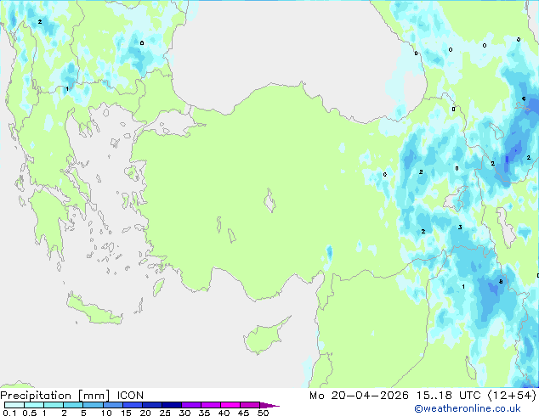Click the island of Crete

pyautogui.click(x=94, y=310)
